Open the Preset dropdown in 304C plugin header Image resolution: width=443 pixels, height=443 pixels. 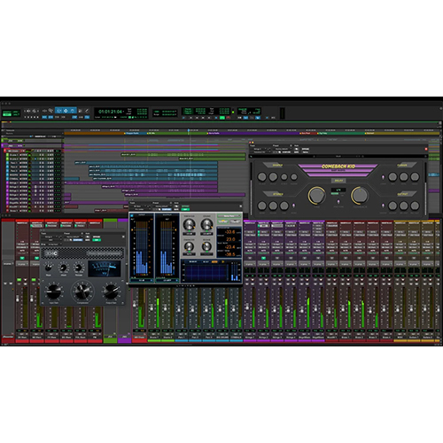[x=73, y=237]
